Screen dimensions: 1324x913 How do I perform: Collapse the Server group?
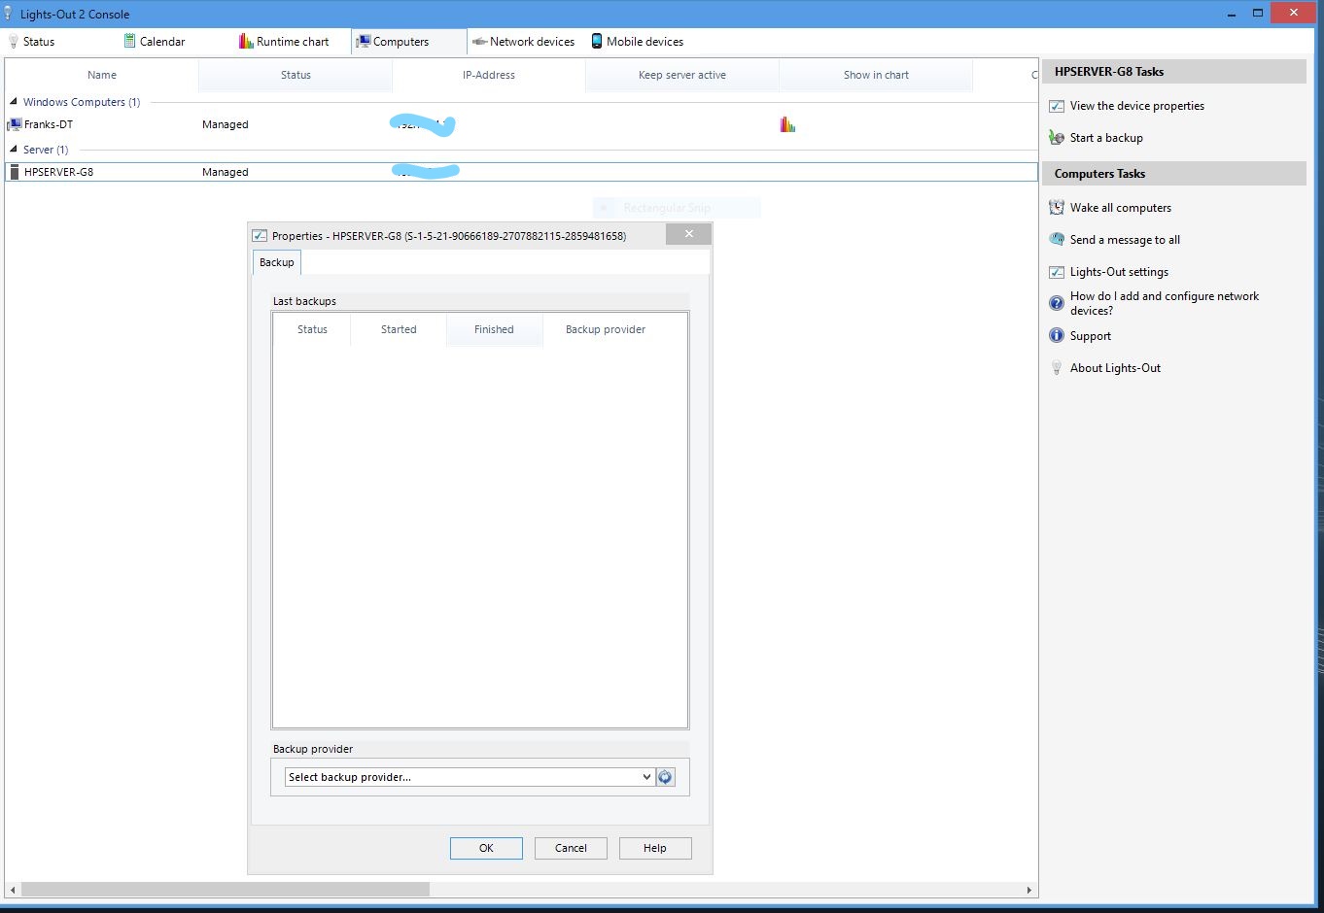tap(14, 149)
